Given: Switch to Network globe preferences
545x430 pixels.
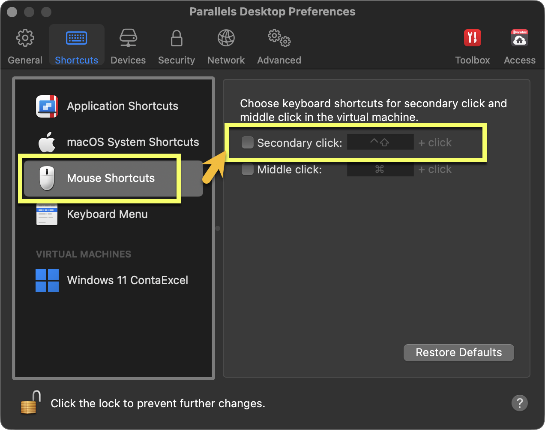Looking at the screenshot, I should tap(226, 39).
